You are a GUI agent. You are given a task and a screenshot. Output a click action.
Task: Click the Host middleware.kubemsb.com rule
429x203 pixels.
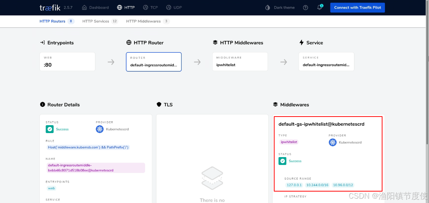(88, 147)
